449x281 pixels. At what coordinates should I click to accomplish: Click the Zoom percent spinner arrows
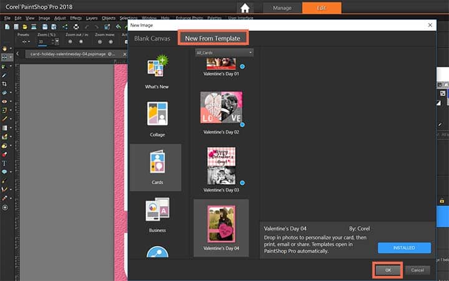52,42
